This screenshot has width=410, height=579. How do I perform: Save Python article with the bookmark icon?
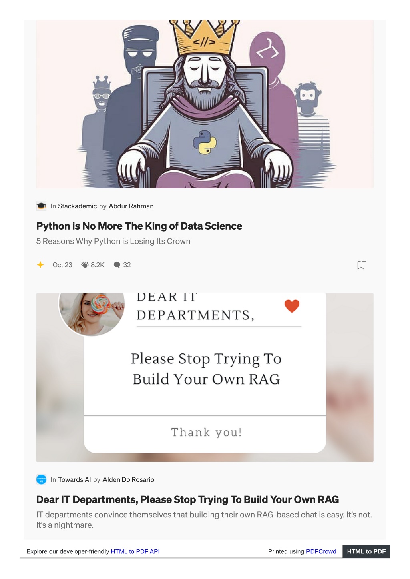tap(361, 264)
